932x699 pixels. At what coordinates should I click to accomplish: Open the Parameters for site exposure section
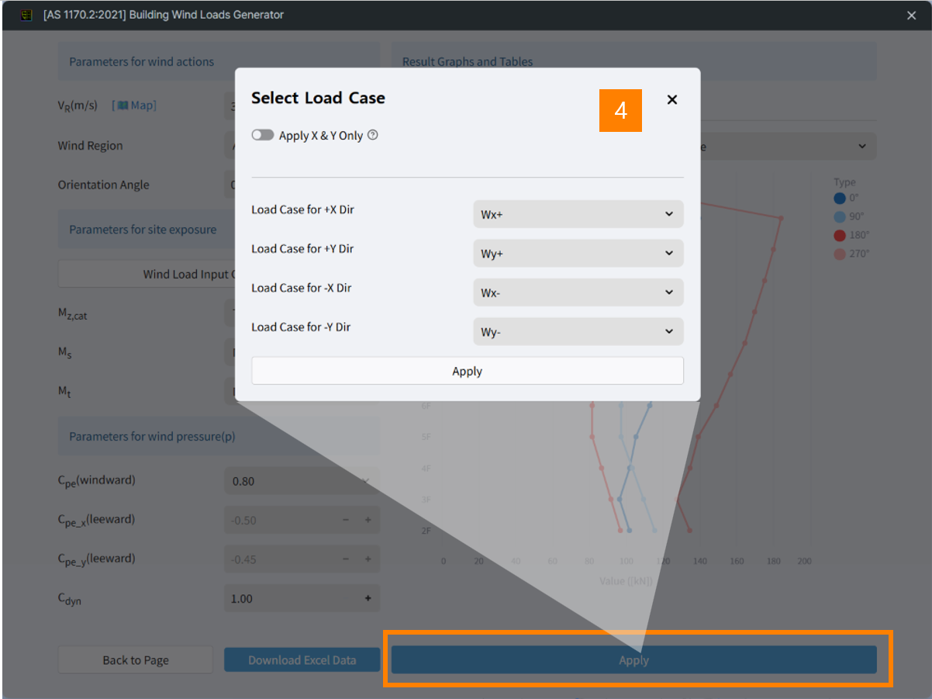(143, 229)
